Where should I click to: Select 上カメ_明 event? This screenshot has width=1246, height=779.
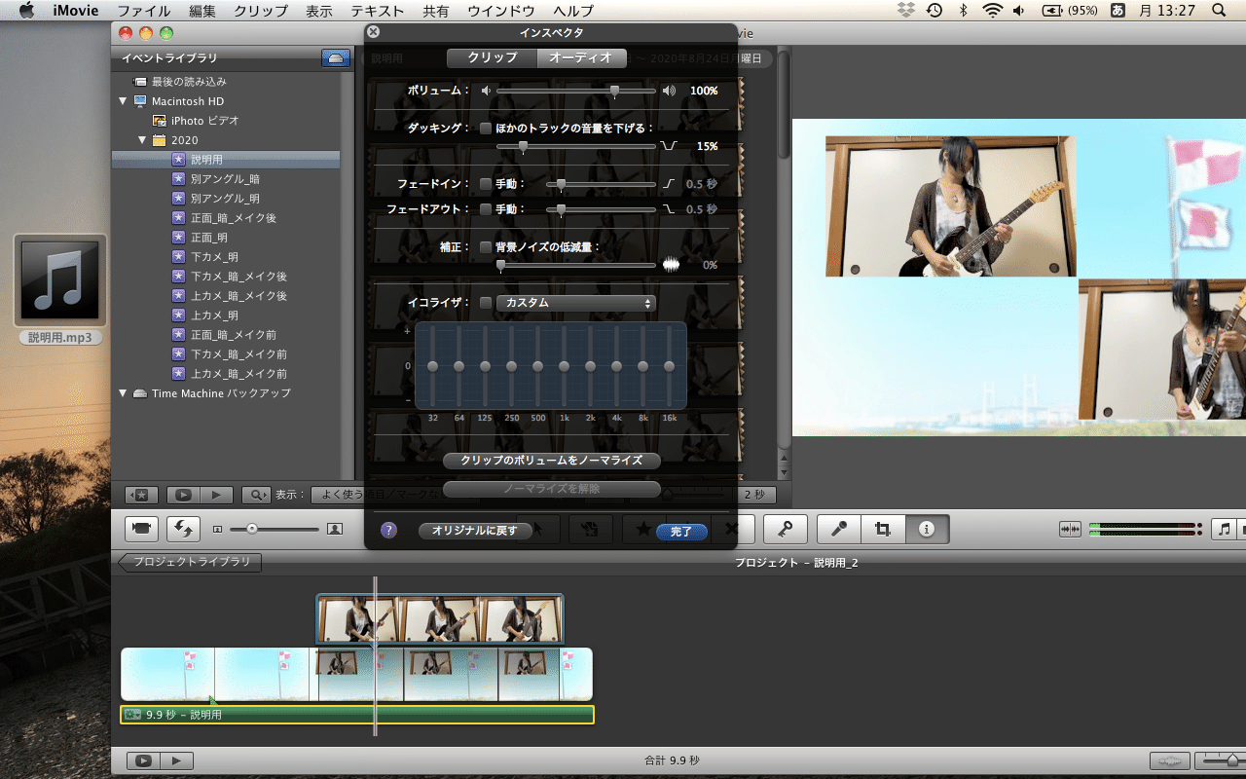tap(226, 315)
